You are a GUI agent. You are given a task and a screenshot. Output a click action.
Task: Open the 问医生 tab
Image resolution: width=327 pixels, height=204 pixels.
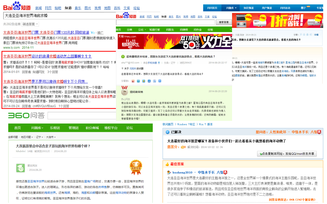[x=170, y=29]
